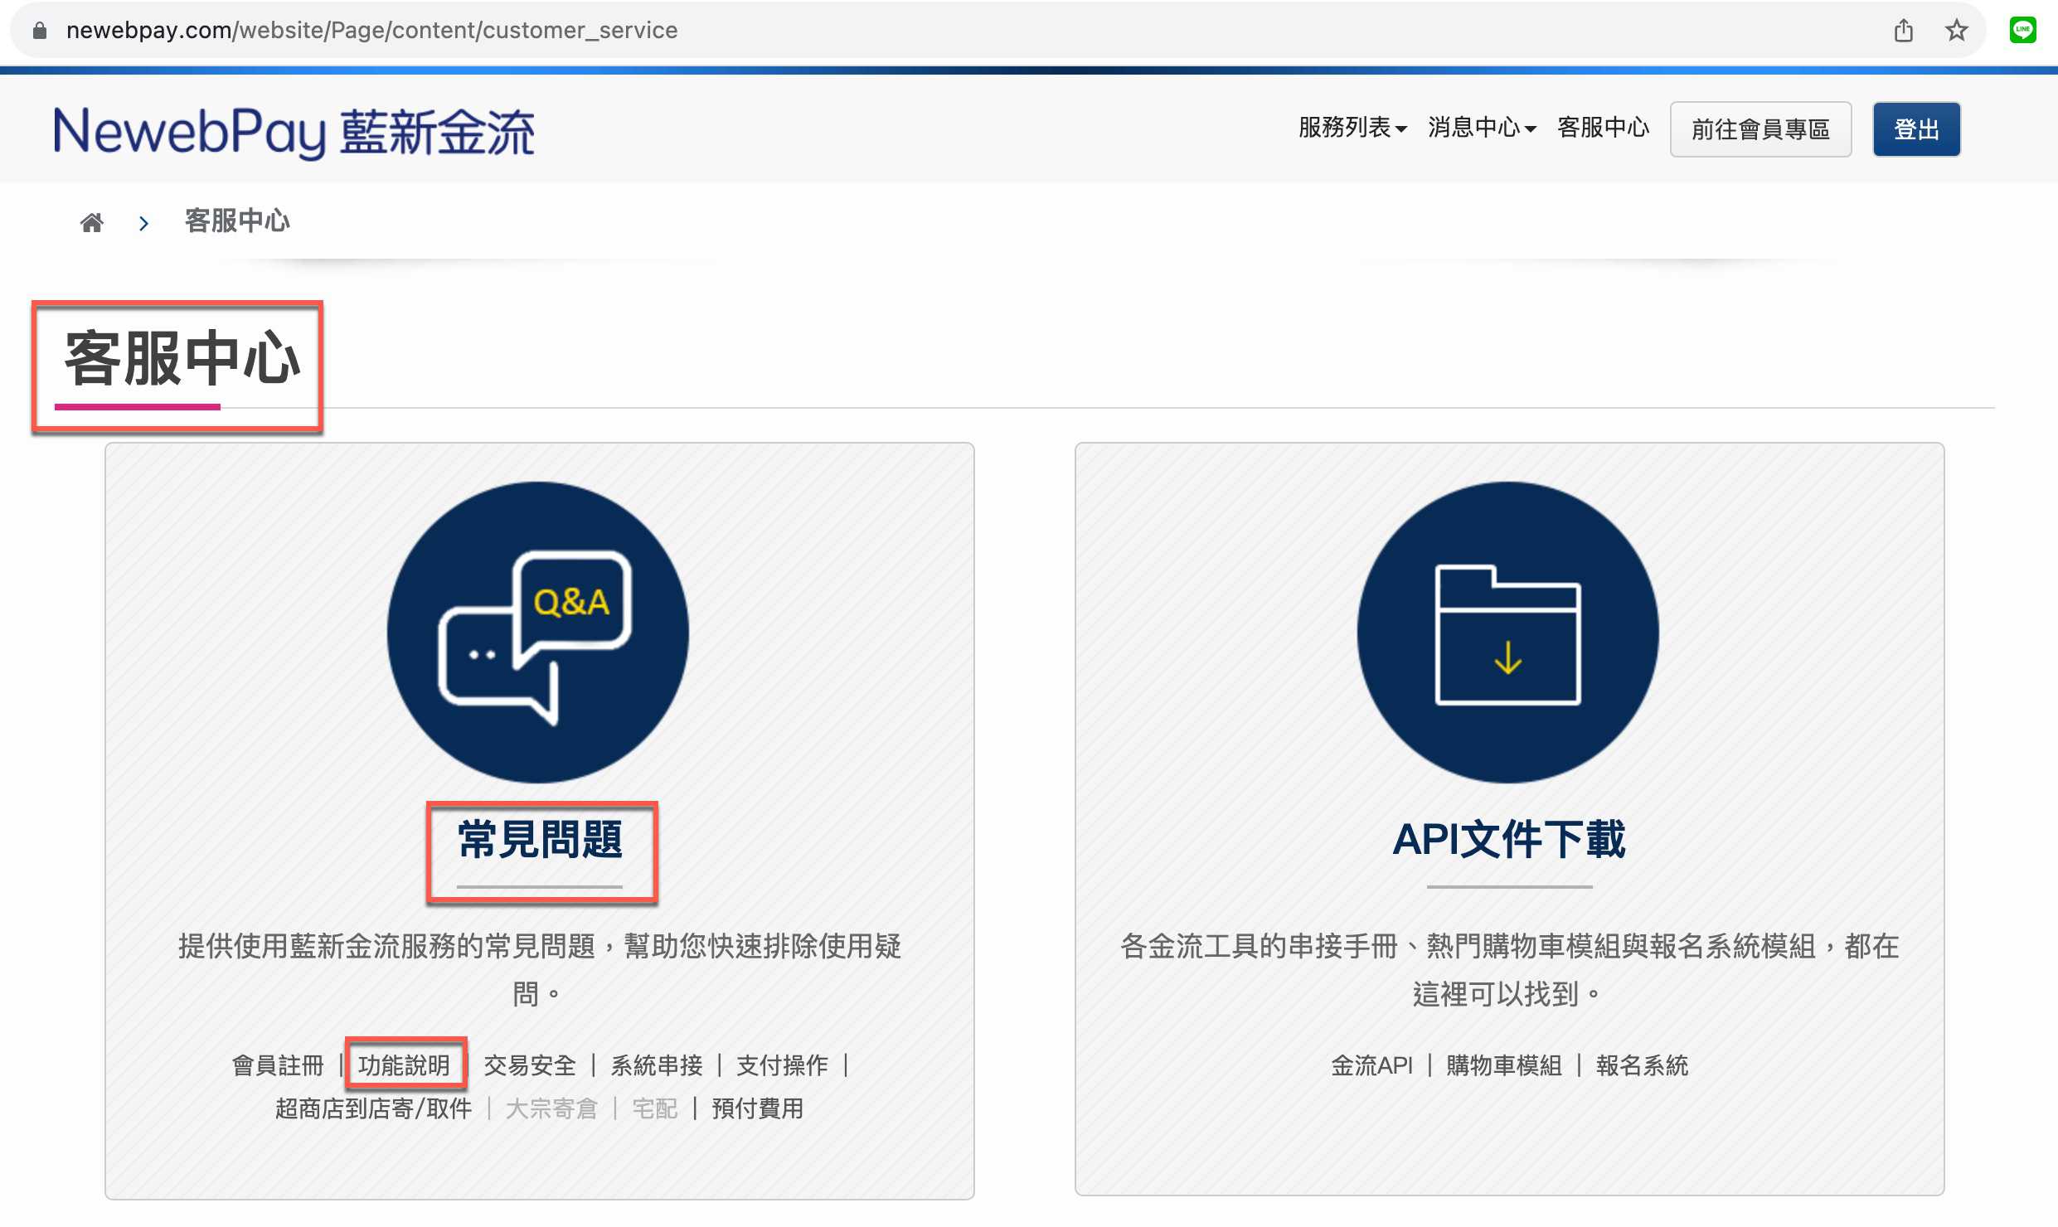
Task: Click the API folder download icon
Action: click(1508, 633)
